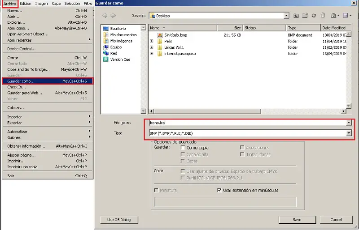Click the up one level folder icon
359x230 pixels.
point(296,16)
